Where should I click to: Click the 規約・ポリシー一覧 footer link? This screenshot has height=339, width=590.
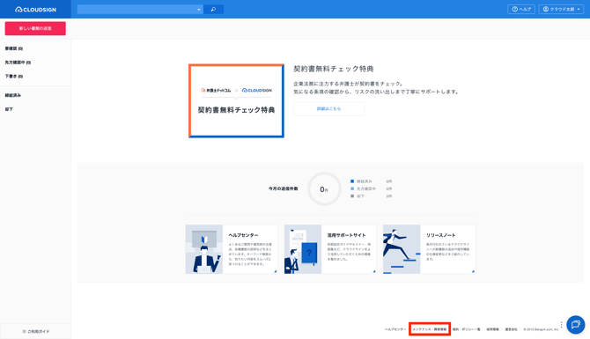point(466,329)
